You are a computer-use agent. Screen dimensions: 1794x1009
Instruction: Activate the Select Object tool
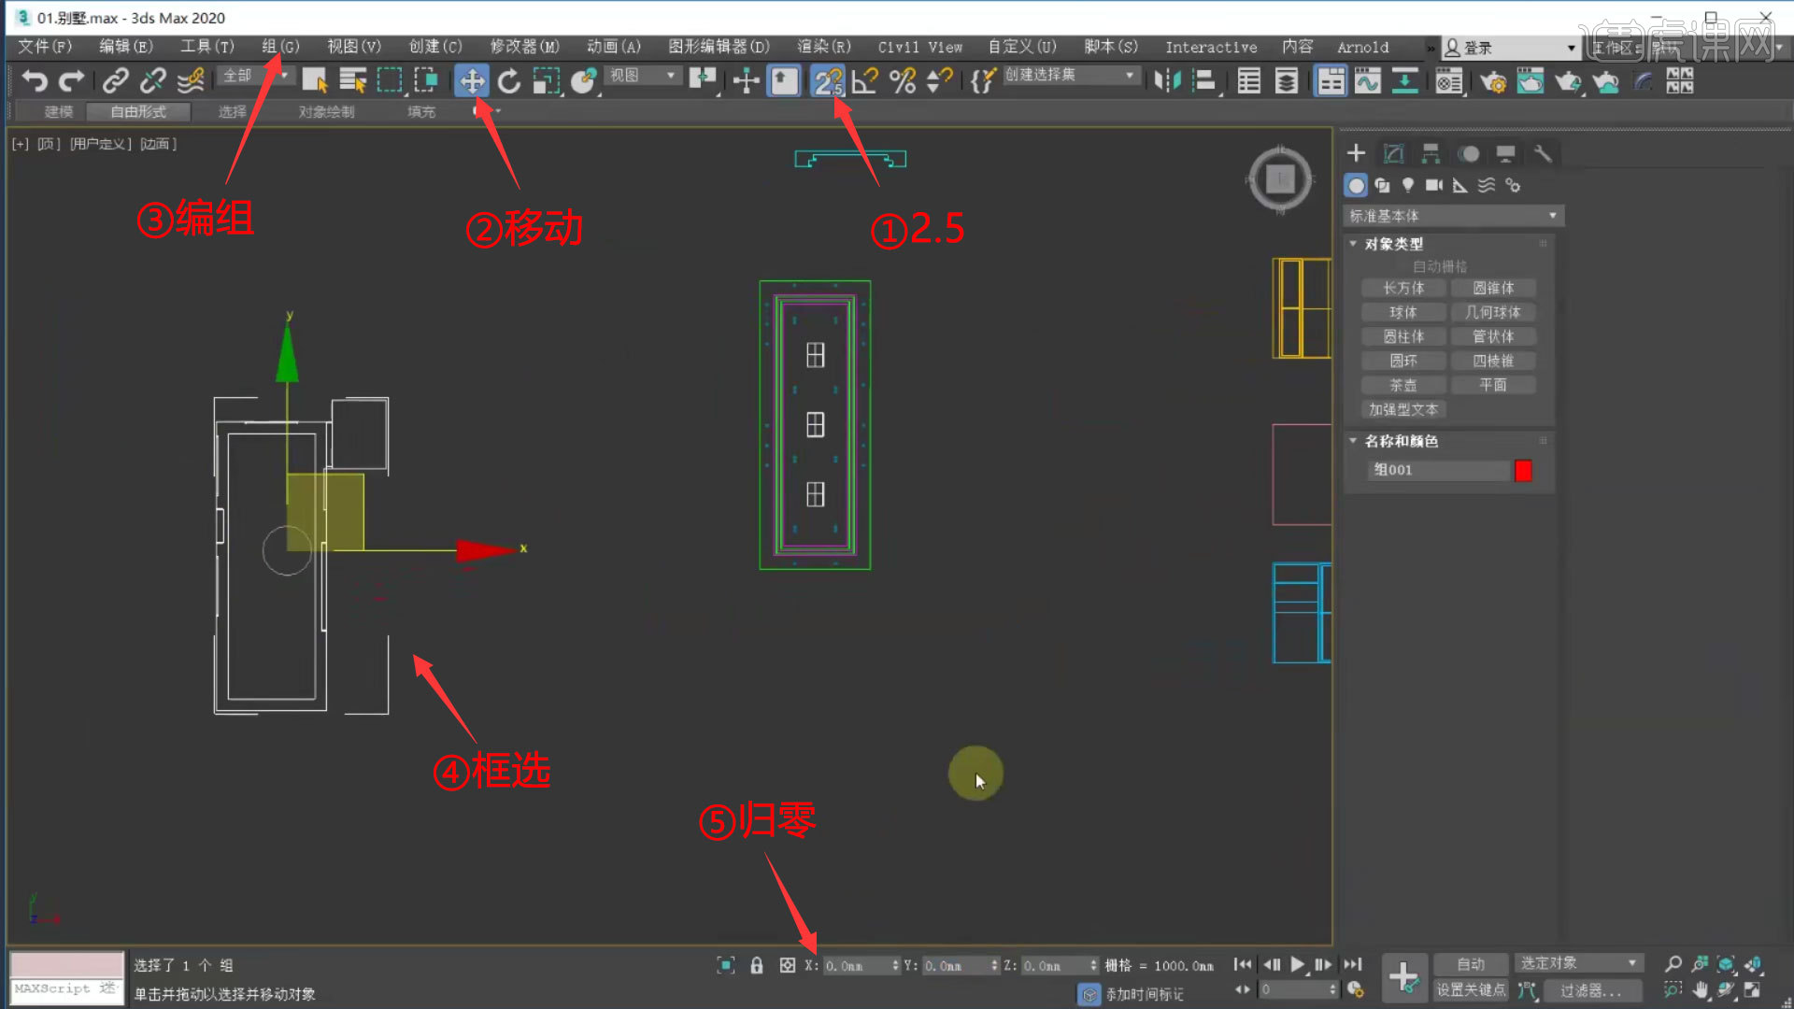[315, 81]
